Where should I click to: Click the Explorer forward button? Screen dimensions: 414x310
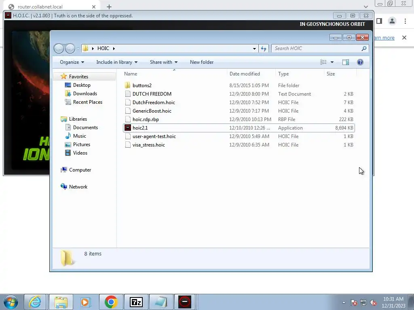(x=70, y=48)
